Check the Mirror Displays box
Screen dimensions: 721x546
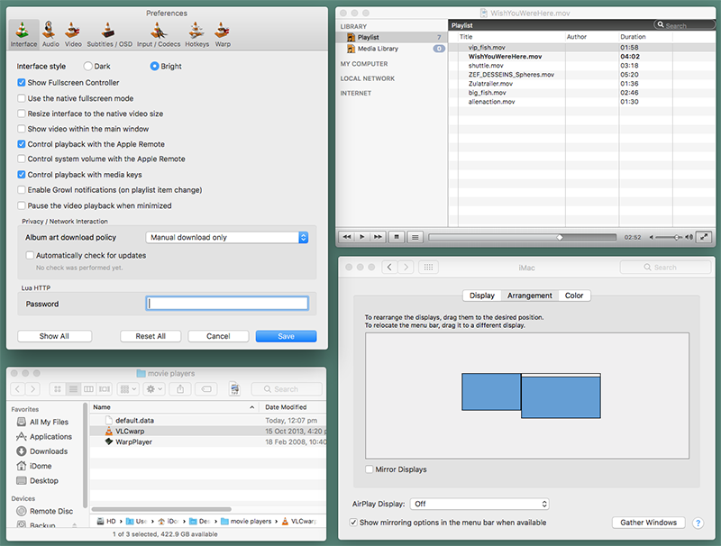pyautogui.click(x=370, y=469)
